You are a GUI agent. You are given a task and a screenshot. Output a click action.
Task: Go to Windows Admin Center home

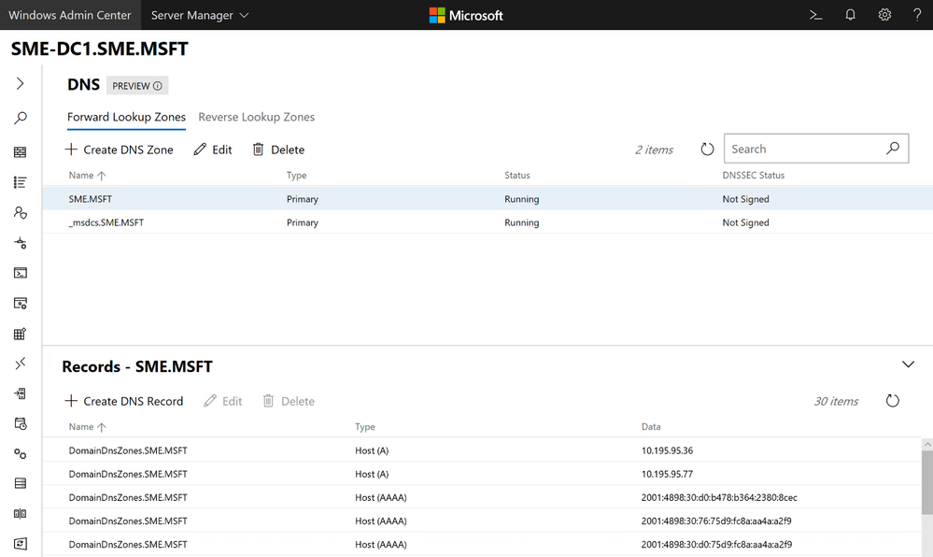pos(70,15)
